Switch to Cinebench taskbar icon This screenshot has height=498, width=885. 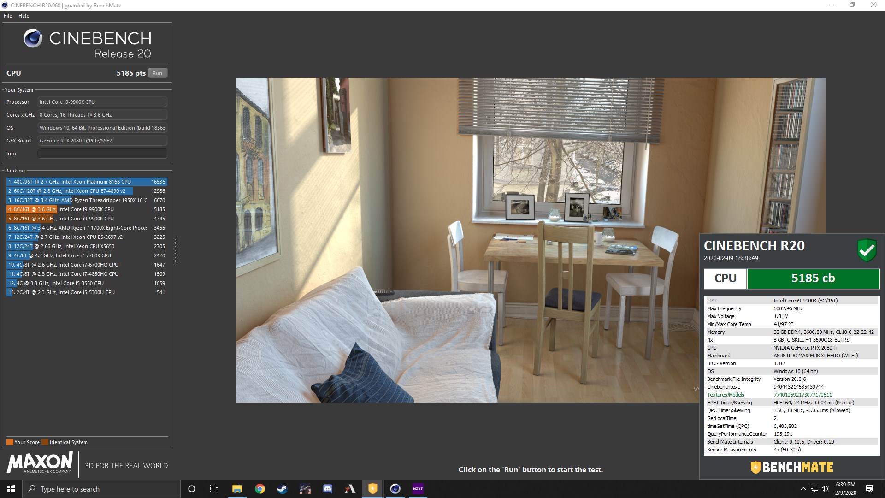pyautogui.click(x=395, y=489)
